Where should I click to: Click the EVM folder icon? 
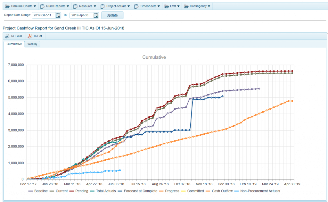pyautogui.click(x=167, y=6)
